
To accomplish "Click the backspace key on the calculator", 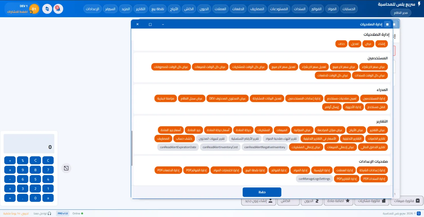I will coord(35,160).
